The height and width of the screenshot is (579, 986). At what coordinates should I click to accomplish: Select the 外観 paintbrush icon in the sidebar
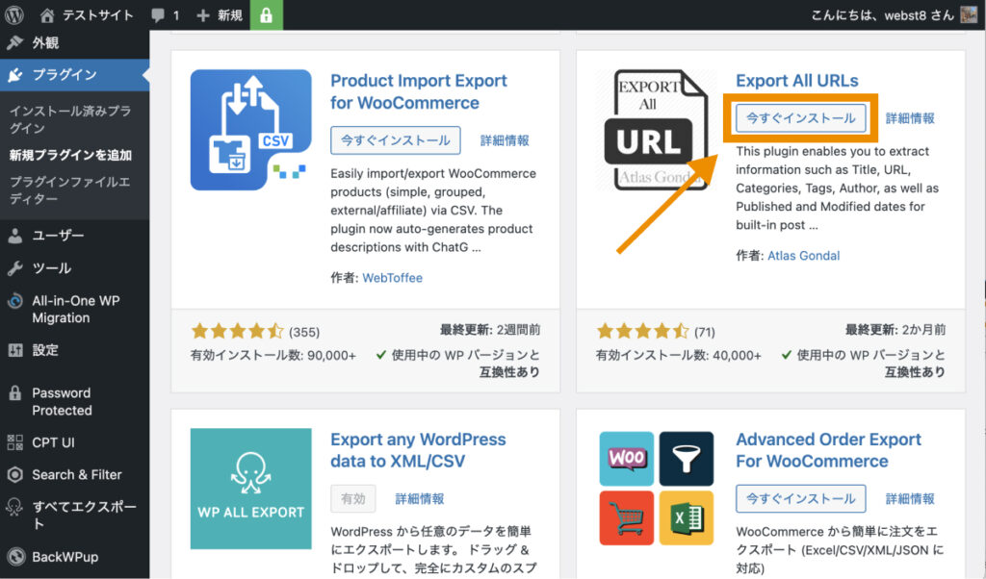(x=16, y=42)
